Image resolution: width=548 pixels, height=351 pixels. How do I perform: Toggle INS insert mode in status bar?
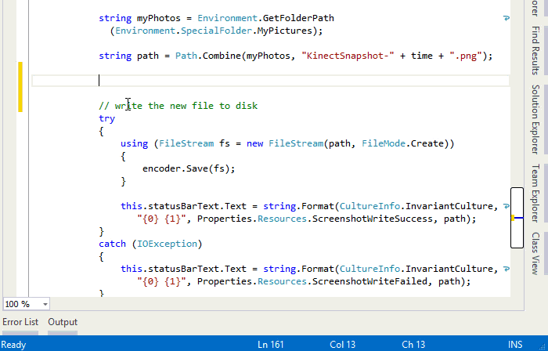[x=515, y=345]
